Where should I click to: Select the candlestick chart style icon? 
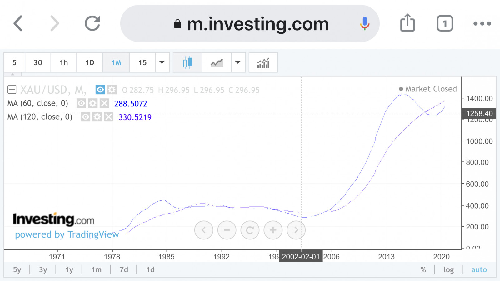pyautogui.click(x=187, y=62)
